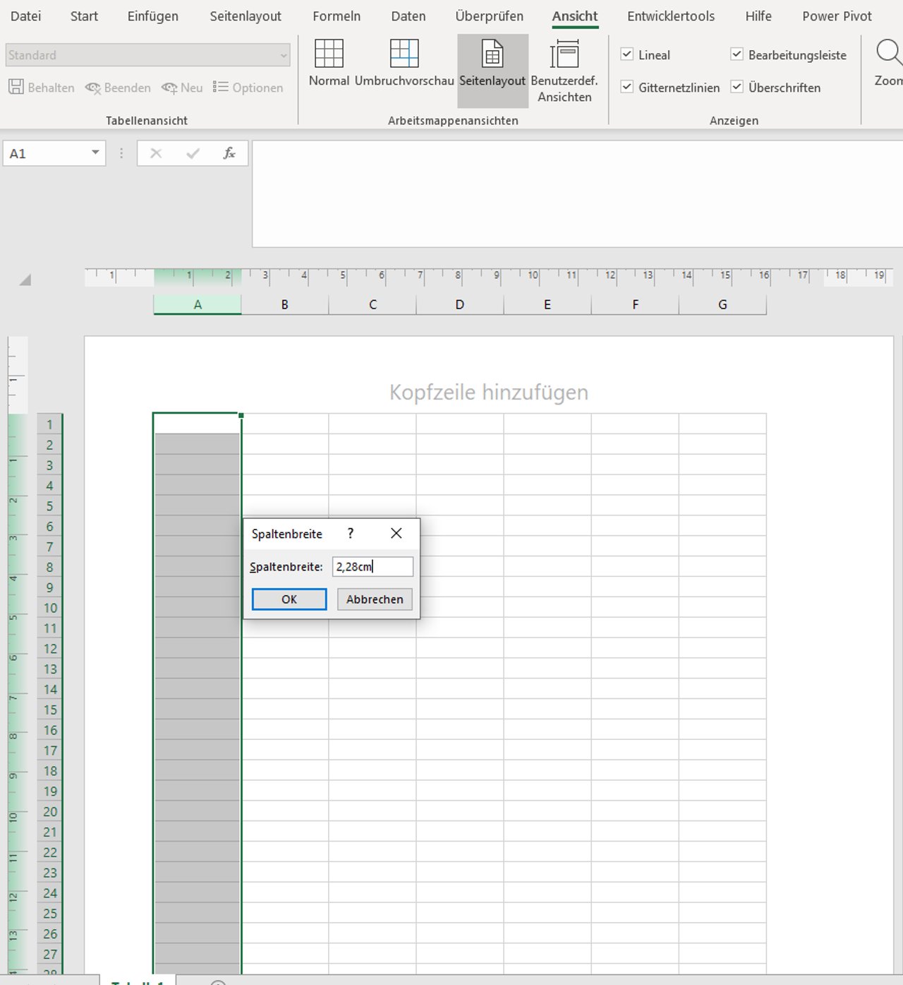
Task: Click Abbrechen in the Spaltenbreite dialog
Action: click(x=375, y=599)
